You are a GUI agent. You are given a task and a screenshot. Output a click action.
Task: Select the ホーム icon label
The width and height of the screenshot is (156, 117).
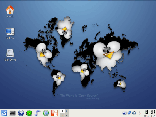[10, 16]
